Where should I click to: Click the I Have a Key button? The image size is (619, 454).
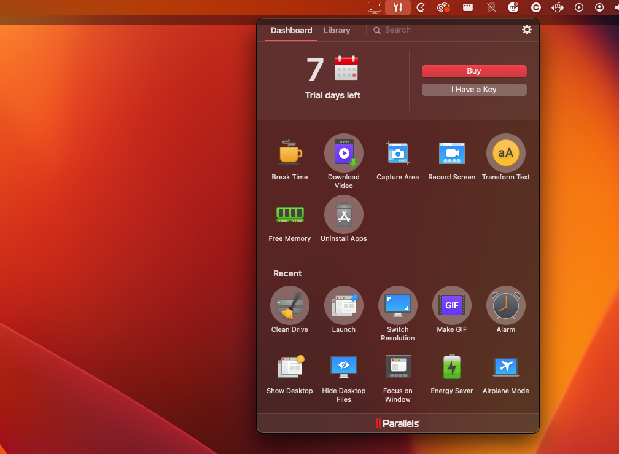[474, 90]
